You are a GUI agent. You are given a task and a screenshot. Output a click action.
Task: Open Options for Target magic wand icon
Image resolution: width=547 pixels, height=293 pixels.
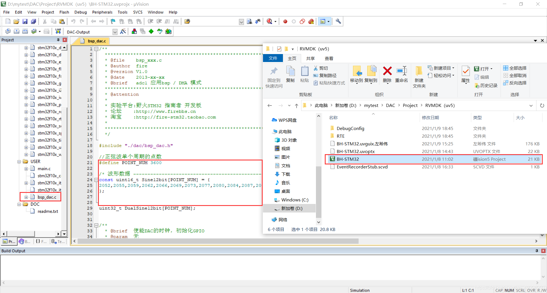(123, 31)
